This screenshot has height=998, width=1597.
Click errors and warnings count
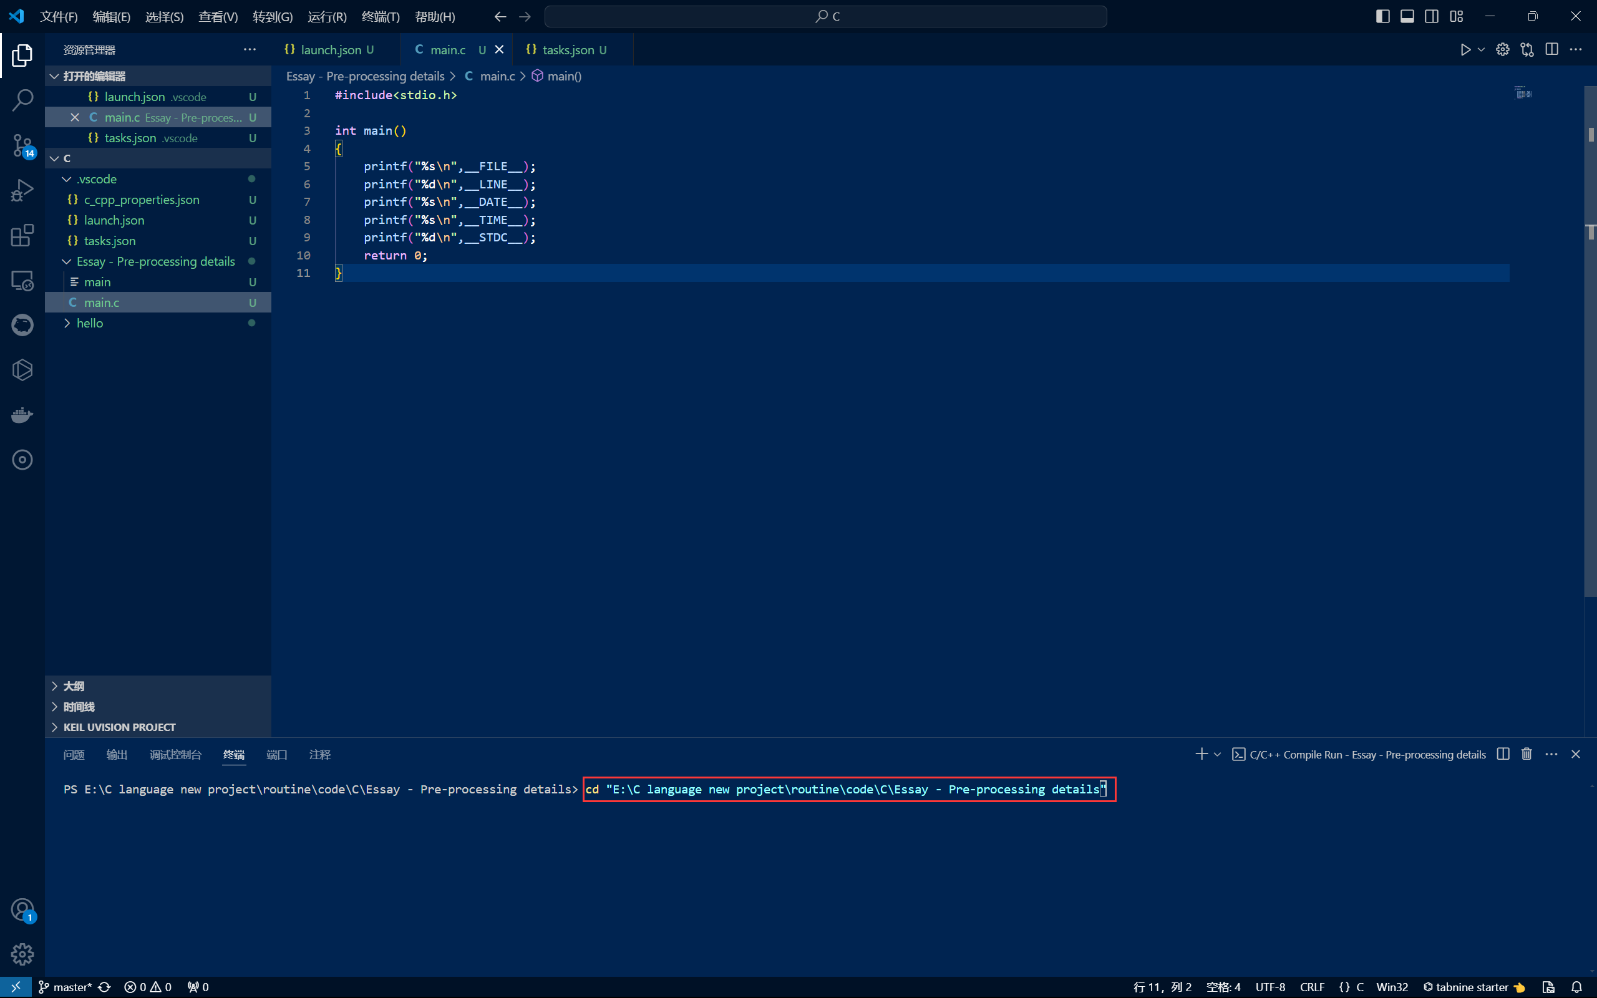(148, 987)
